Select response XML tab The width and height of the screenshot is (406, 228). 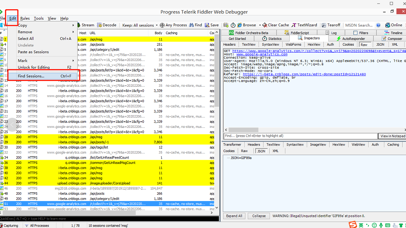[x=275, y=151]
